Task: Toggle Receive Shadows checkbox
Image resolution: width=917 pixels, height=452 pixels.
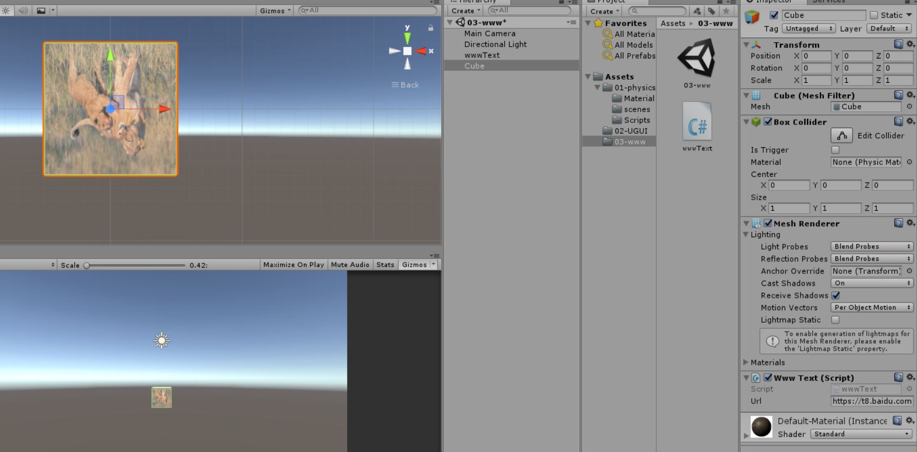Action: point(836,296)
